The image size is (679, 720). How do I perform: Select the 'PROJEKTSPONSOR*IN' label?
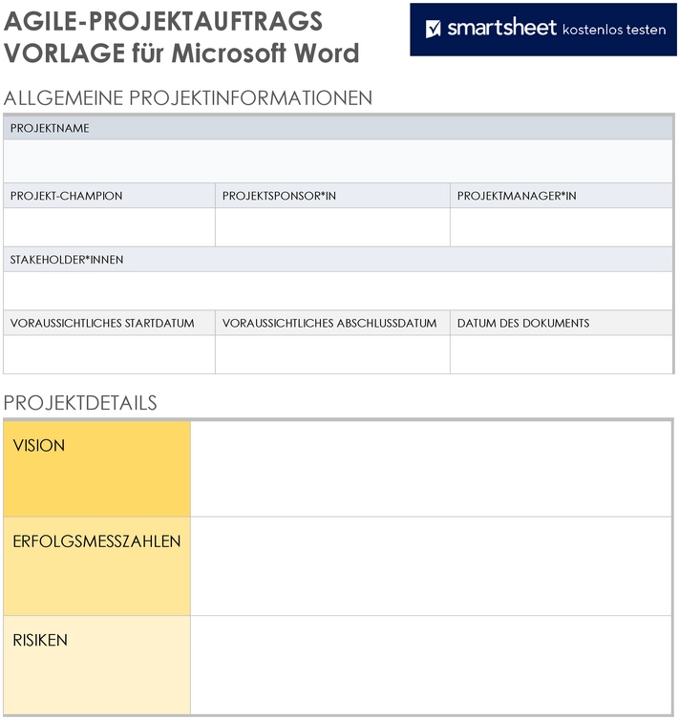tap(279, 196)
